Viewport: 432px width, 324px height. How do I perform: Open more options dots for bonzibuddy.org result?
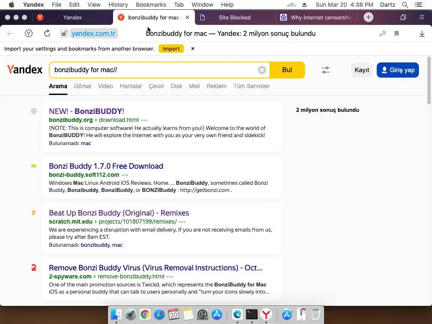[144, 120]
